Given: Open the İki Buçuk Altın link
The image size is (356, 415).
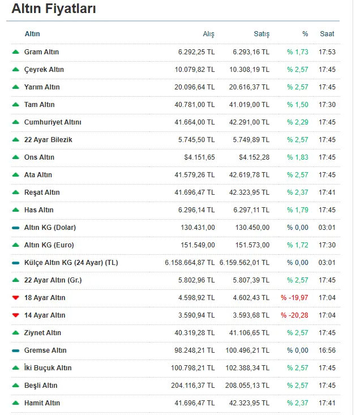Looking at the screenshot, I should tap(48, 367).
